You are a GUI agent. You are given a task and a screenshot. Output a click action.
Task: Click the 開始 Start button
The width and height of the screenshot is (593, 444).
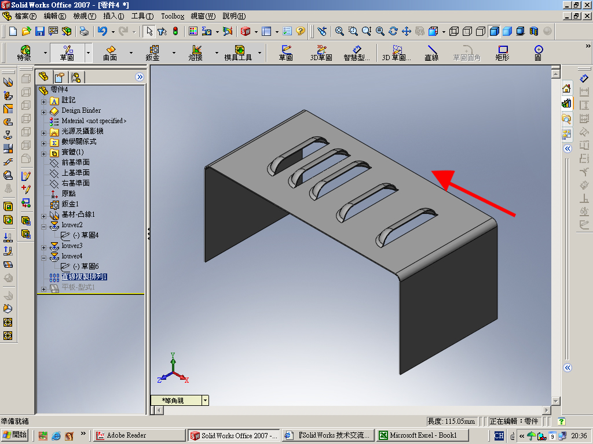[x=15, y=435]
